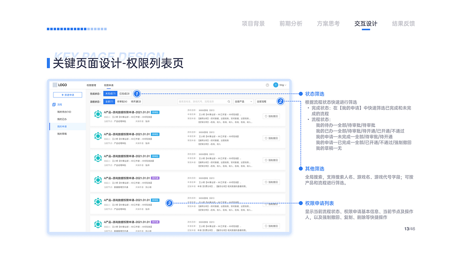Image resolution: width=462 pixels, height=259 pixels.
Task: Click 强制撤回 on the first 待开通 card
Action: [x=271, y=182]
